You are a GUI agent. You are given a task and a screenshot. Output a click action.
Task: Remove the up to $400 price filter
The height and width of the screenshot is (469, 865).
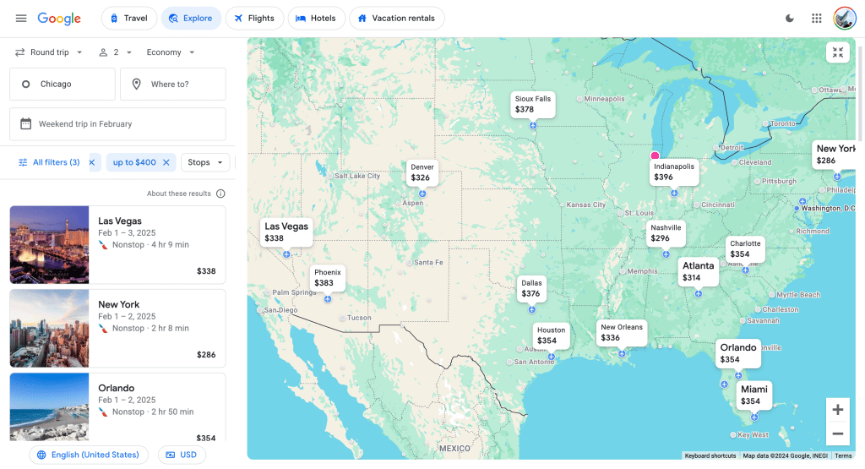click(x=166, y=162)
